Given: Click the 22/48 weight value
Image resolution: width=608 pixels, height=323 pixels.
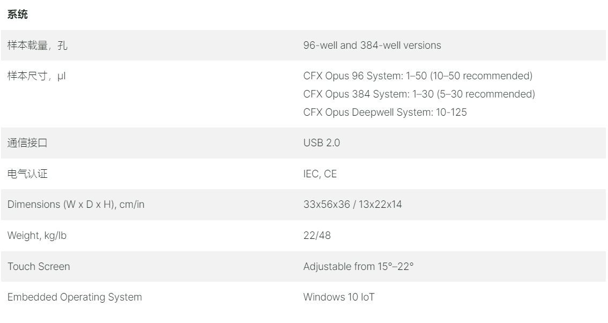Looking at the screenshot, I should 317,236.
